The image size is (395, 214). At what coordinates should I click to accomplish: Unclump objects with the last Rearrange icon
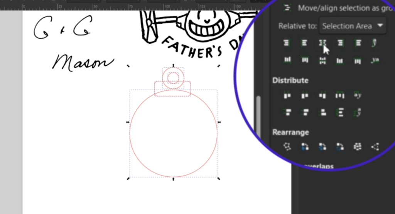point(375,146)
